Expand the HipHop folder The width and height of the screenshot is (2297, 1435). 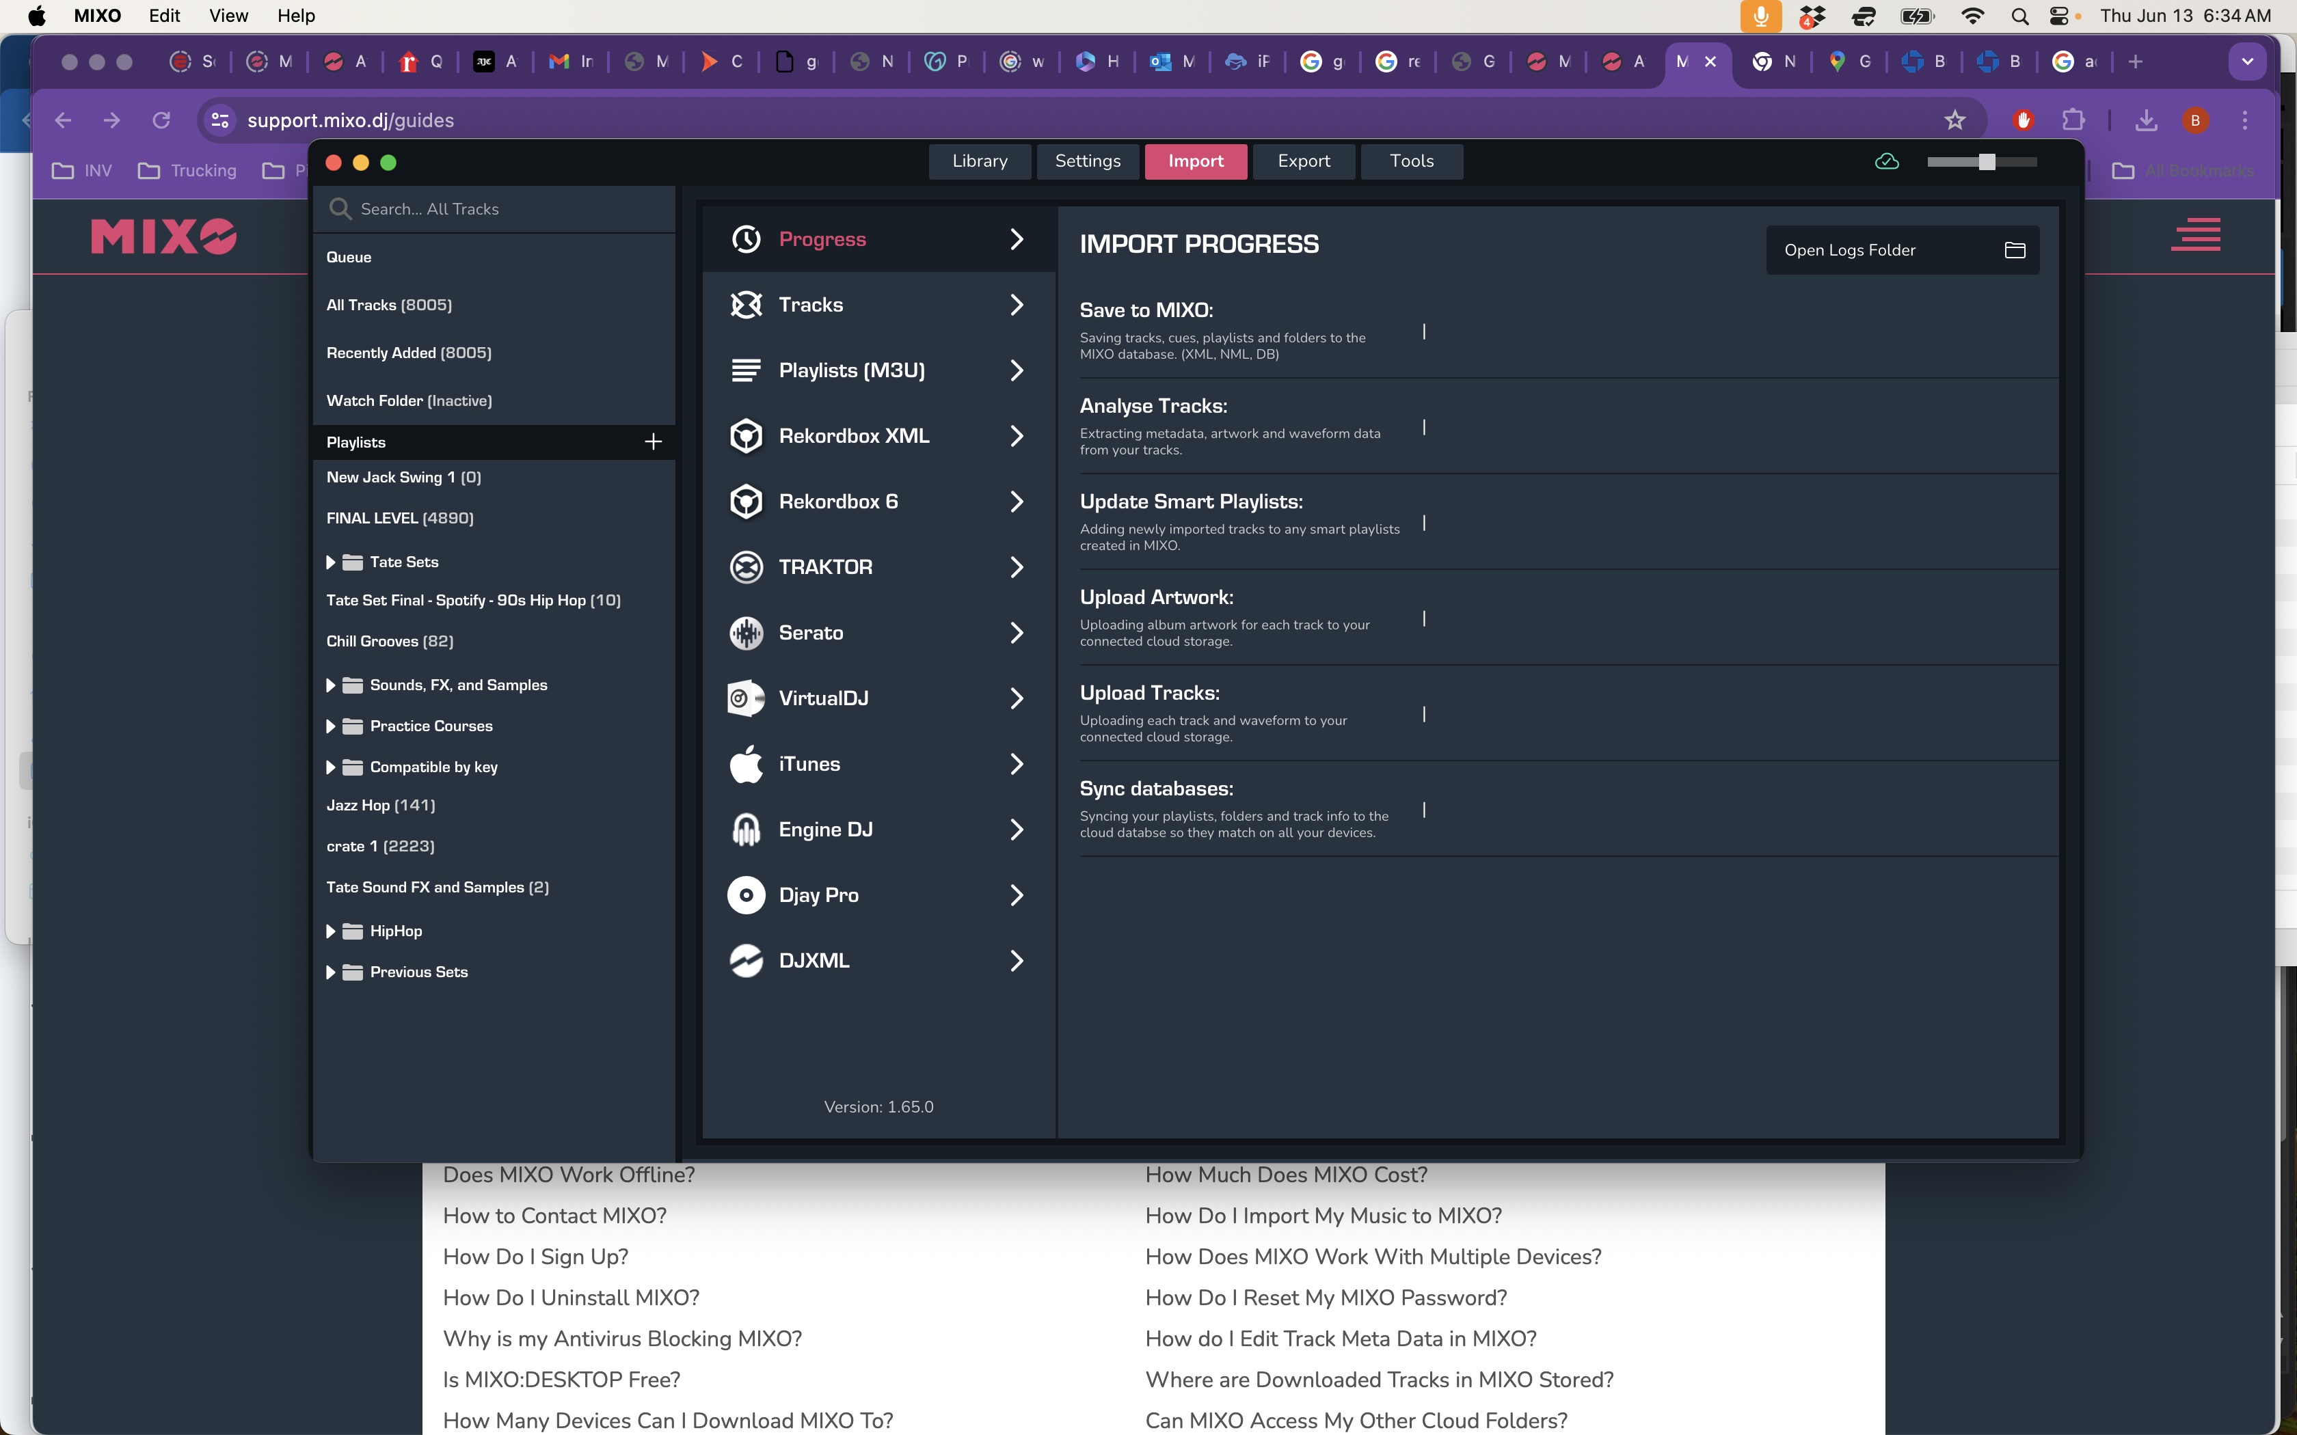pos(330,931)
